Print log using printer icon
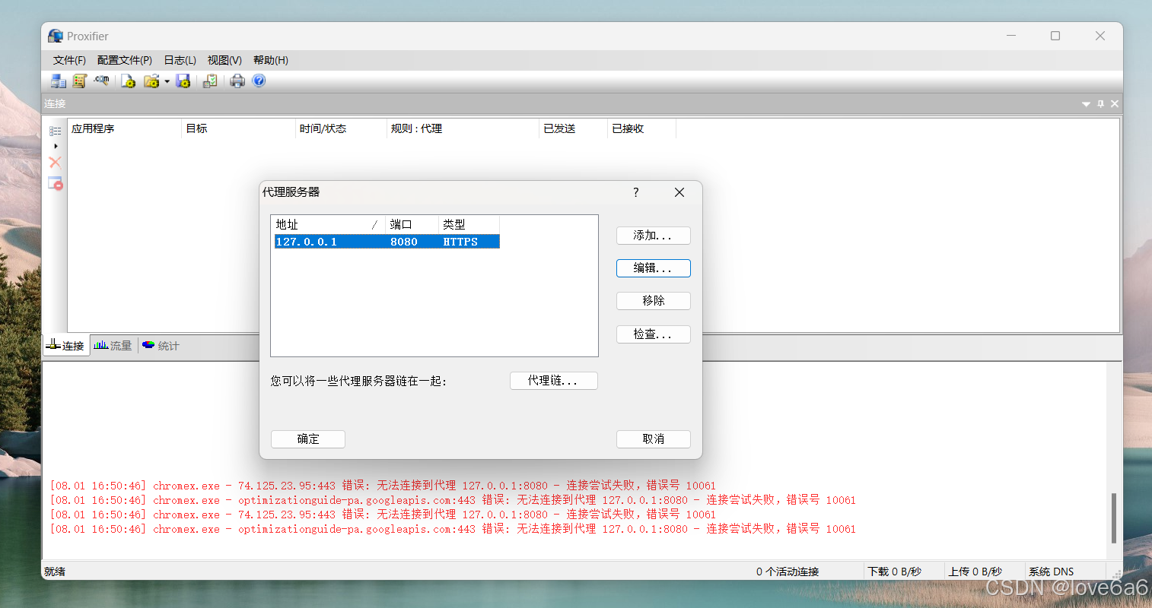The width and height of the screenshot is (1152, 608). 237,81
